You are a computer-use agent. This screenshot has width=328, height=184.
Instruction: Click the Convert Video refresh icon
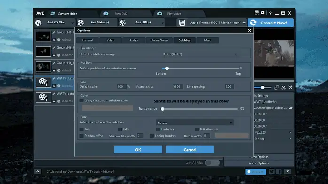(52, 14)
